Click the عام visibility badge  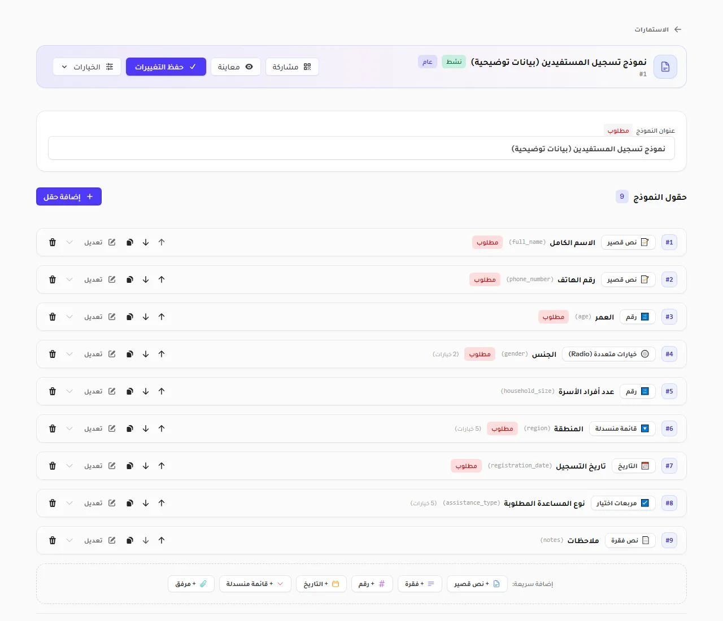[x=428, y=62]
